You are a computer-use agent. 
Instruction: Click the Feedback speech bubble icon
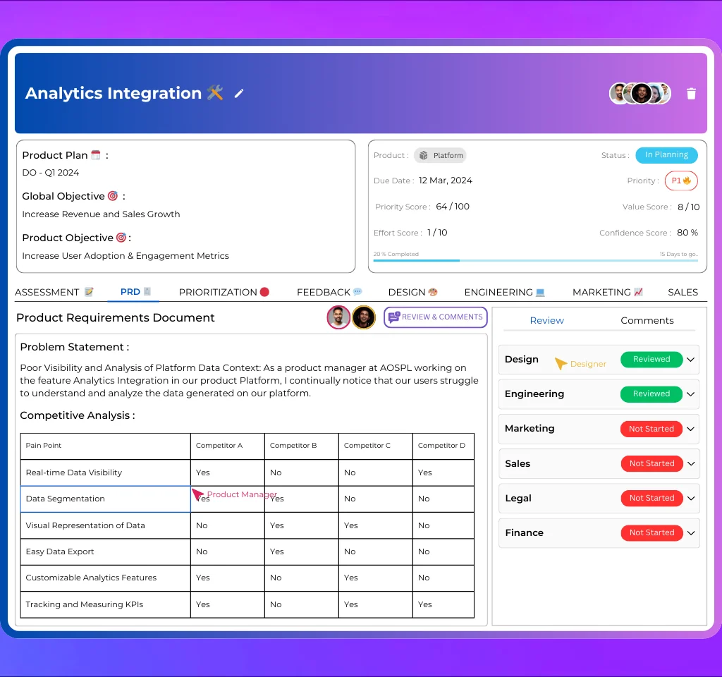pyautogui.click(x=356, y=291)
